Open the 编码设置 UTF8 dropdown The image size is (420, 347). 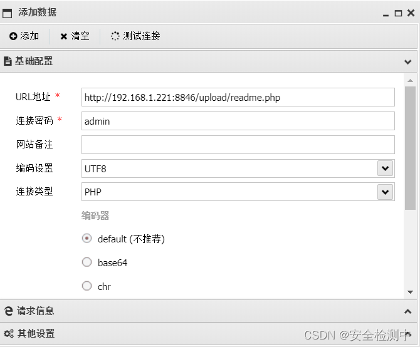[x=386, y=168]
